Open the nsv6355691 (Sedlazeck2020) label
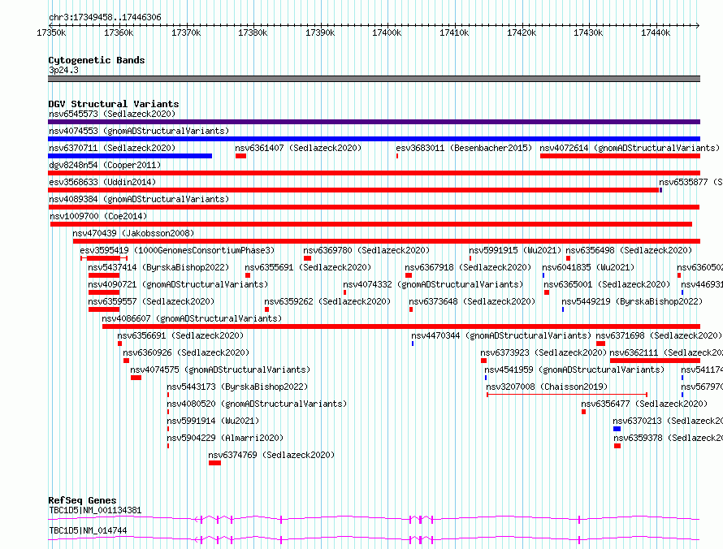723x549 pixels. [x=308, y=267]
